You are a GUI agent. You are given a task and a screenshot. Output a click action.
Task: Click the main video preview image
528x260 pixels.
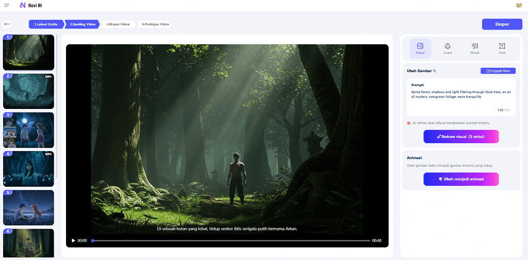coord(227,139)
